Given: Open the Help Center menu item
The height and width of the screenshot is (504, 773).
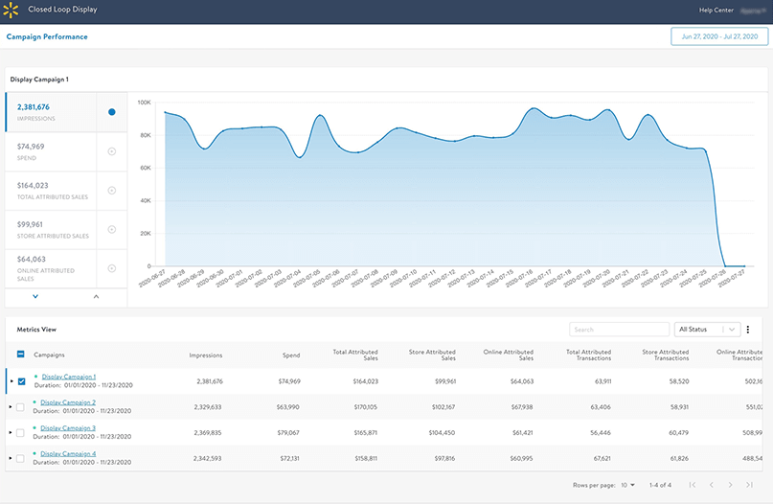Looking at the screenshot, I should pos(716,11).
